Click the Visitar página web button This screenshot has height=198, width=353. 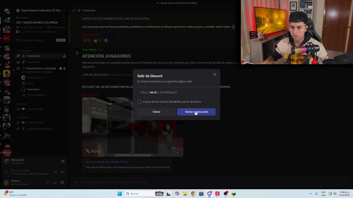[x=196, y=112]
